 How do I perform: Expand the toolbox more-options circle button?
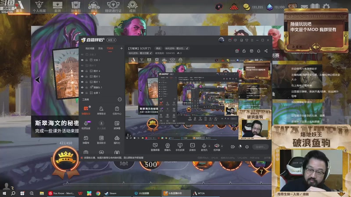(120, 99)
